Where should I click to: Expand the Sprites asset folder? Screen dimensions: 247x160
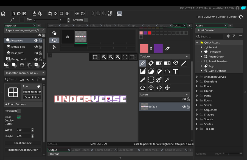tap(197, 124)
